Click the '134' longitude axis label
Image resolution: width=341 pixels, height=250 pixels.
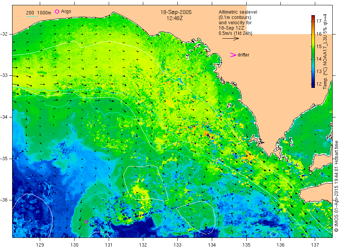(x=212, y=245)
